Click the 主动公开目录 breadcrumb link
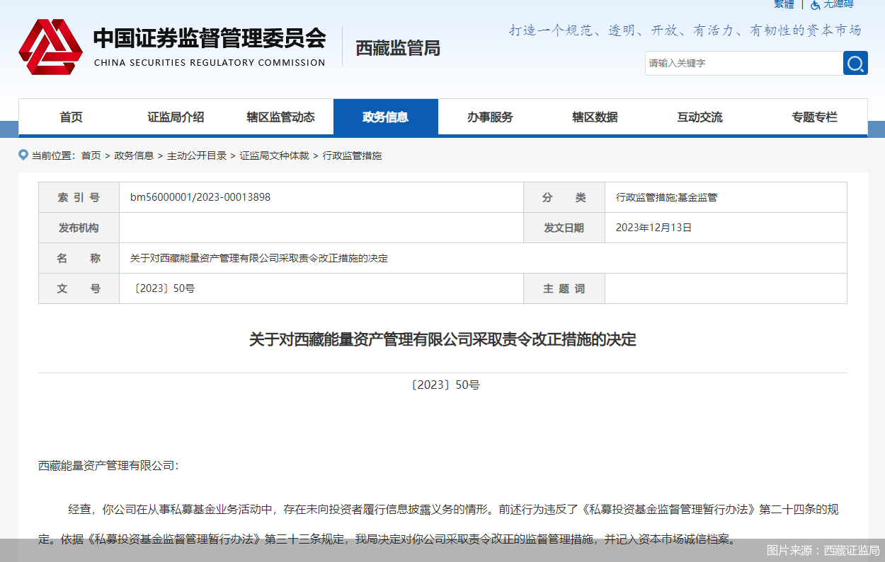Screen dimensions: 885x562 click(x=197, y=156)
